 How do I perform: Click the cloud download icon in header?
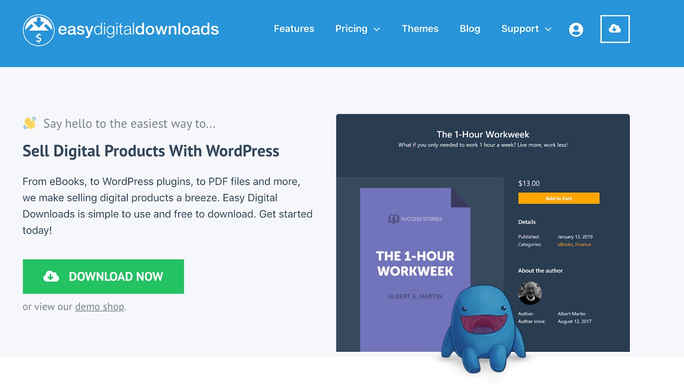(615, 29)
